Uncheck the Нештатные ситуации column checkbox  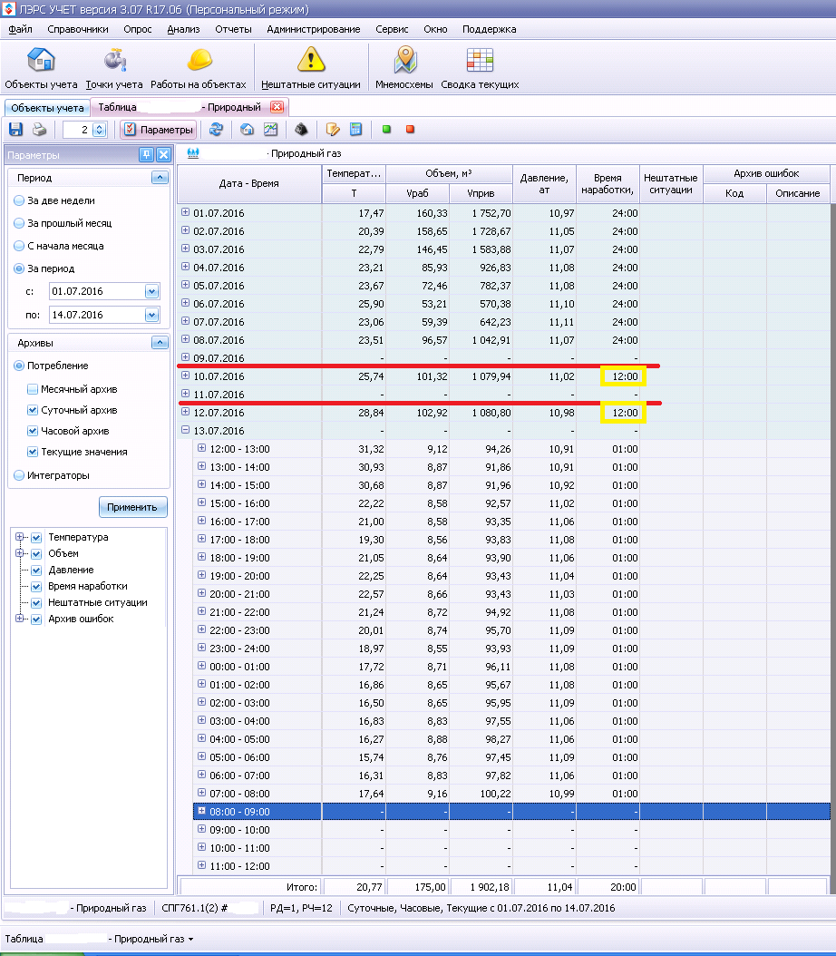pyautogui.click(x=36, y=603)
